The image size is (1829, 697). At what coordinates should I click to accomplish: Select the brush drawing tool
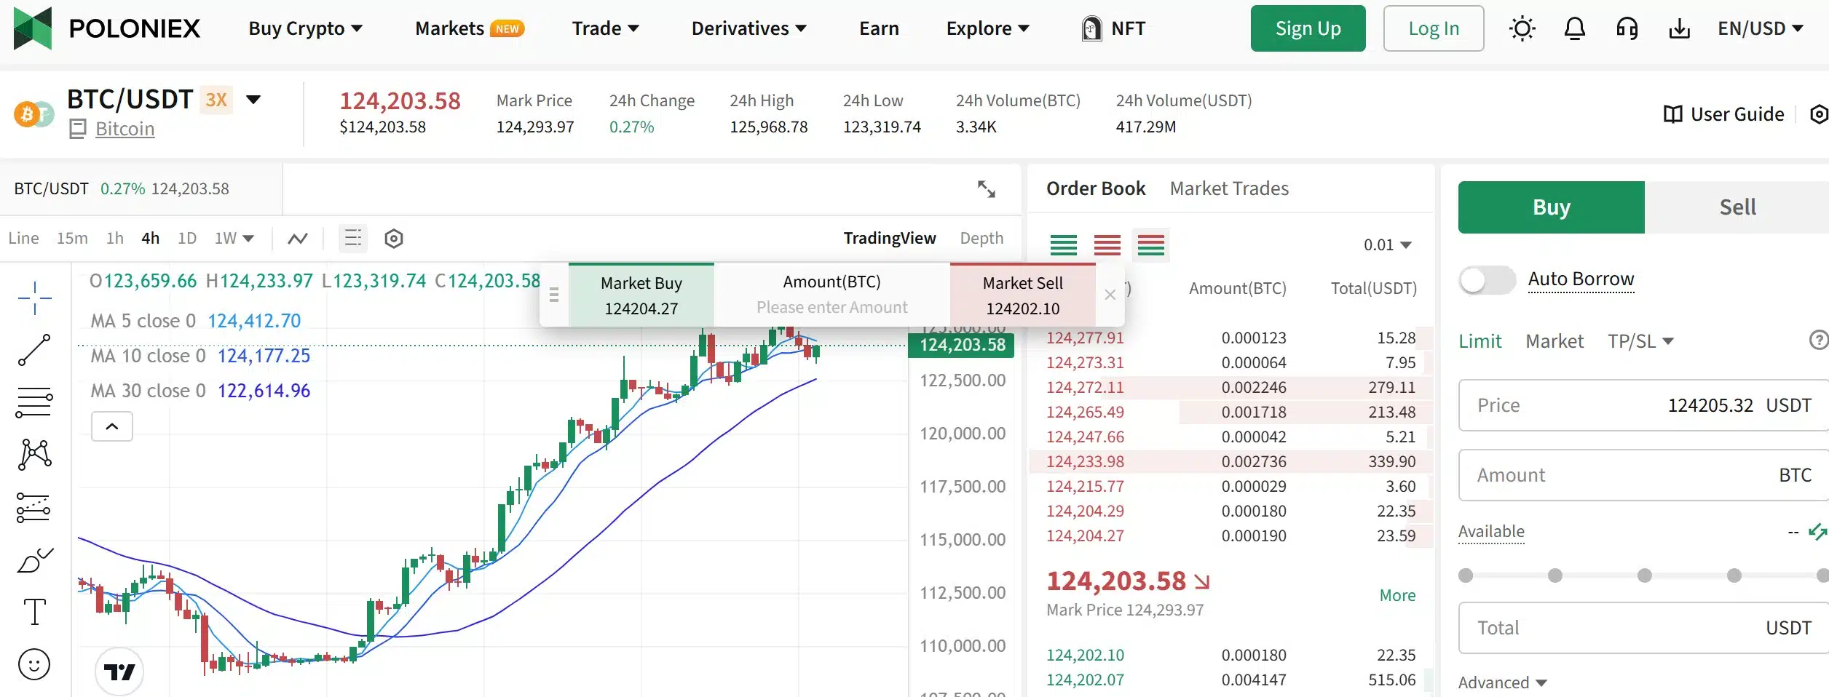click(x=34, y=559)
